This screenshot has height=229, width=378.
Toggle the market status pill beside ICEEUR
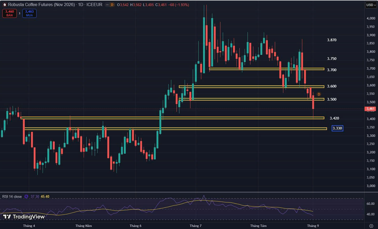click(x=107, y=5)
